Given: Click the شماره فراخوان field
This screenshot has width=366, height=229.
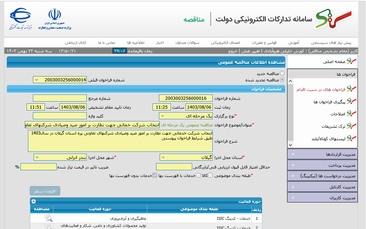Looking at the screenshot, I should tap(186, 98).
